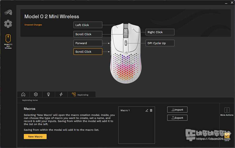The image size is (235, 148).
Task: Click the Import button
Action: [x=177, y=110]
